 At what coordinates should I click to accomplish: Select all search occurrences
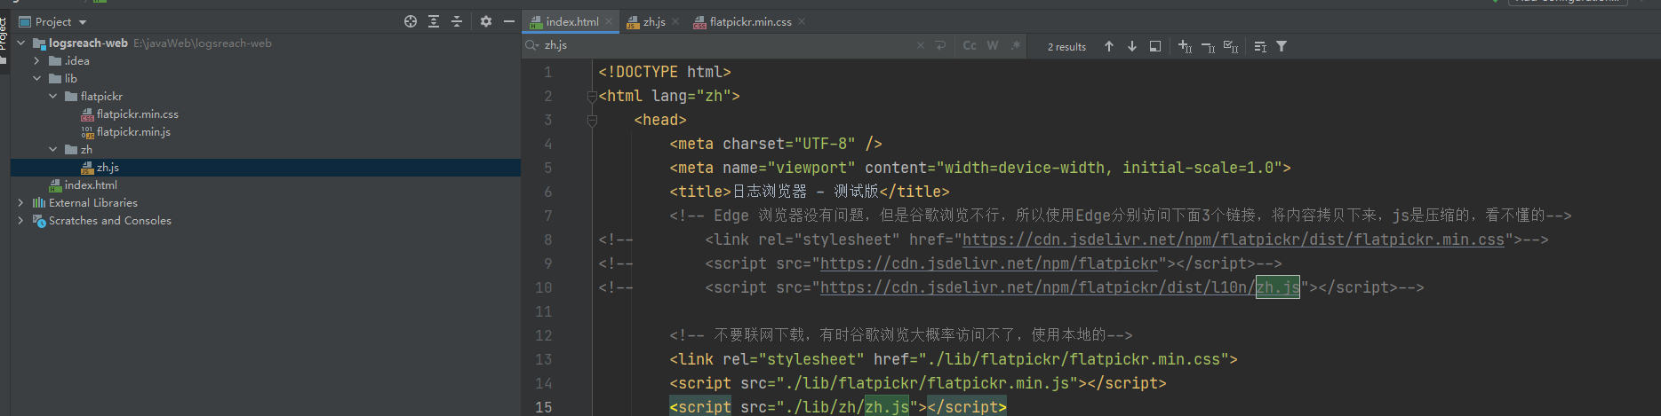(1231, 46)
